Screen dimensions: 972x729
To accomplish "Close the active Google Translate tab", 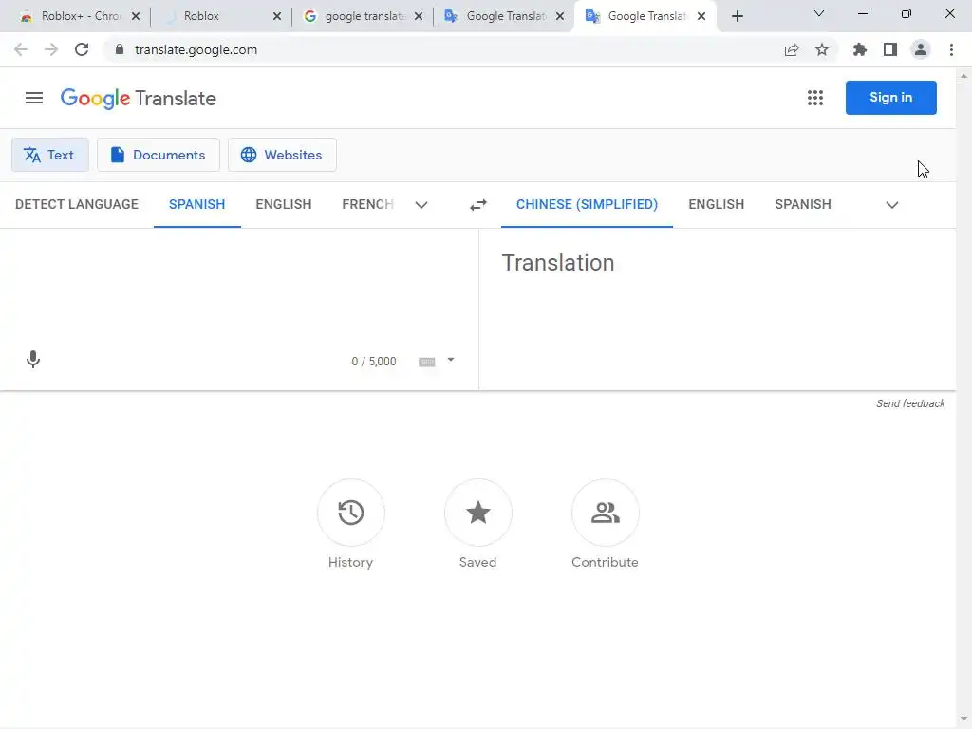I will tap(701, 16).
